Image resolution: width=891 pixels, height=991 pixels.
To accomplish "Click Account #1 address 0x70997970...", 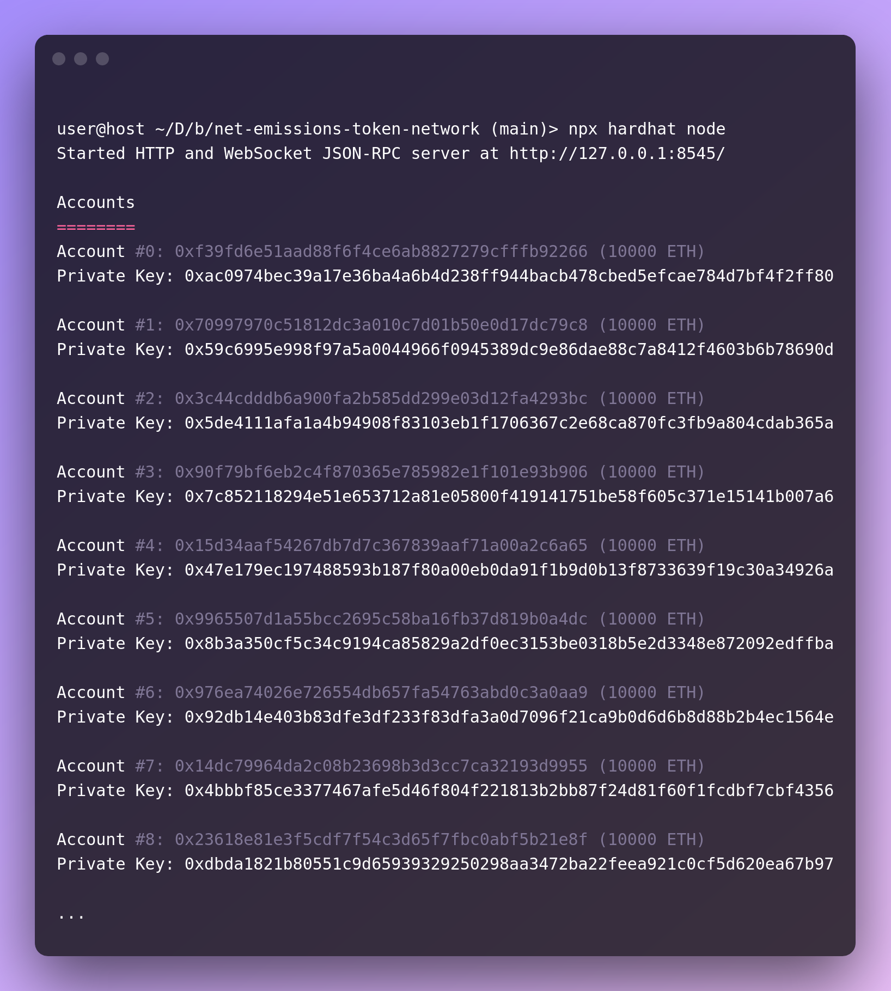I will pyautogui.click(x=381, y=325).
